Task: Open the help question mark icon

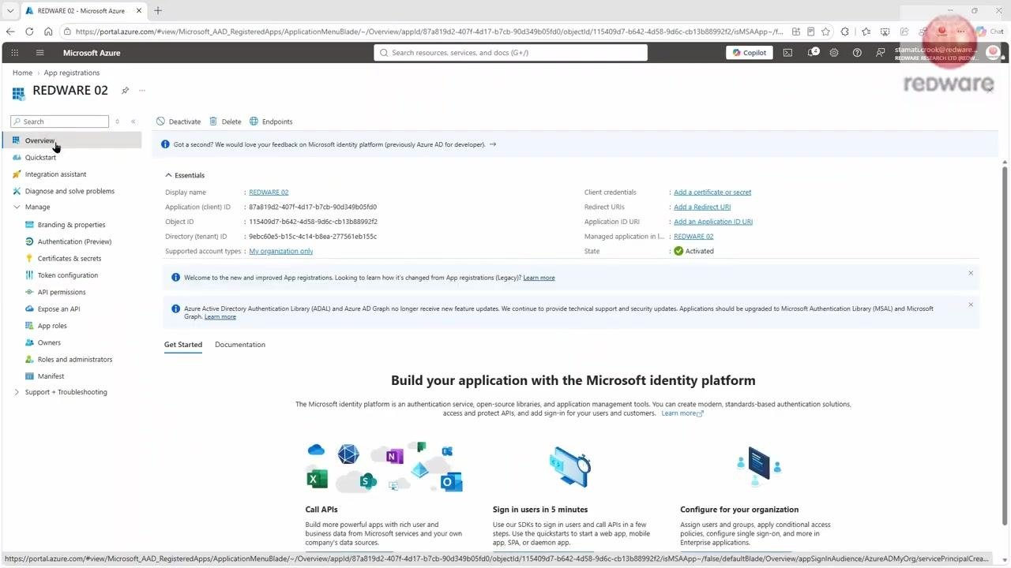Action: 857,53
